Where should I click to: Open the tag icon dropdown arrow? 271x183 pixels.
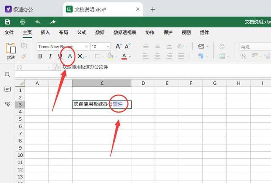click(207, 47)
